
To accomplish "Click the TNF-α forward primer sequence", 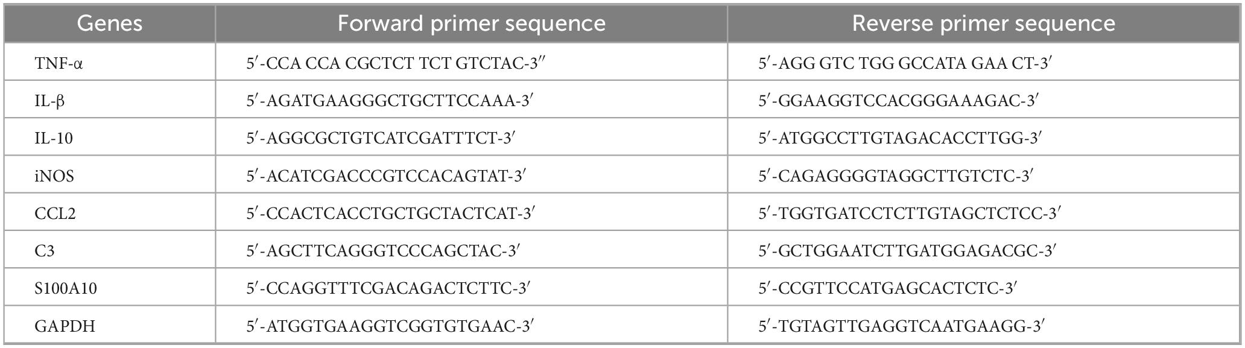I will pyautogui.click(x=396, y=63).
